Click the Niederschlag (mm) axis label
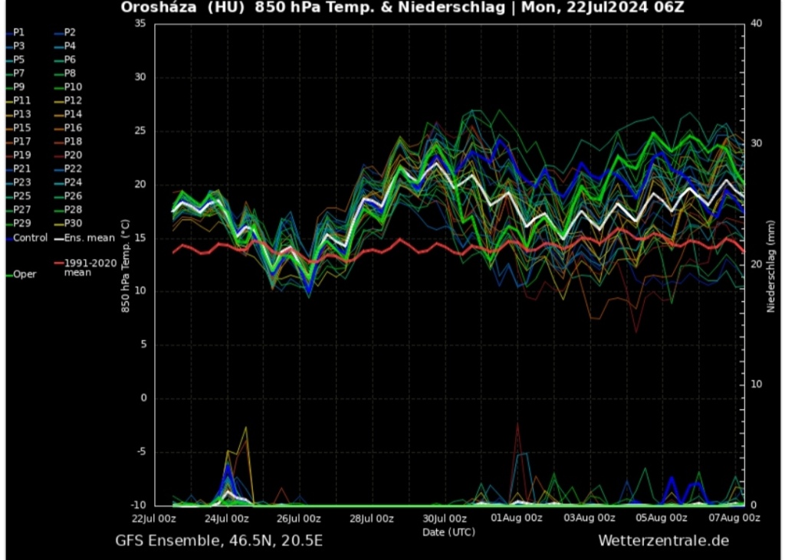Screen dimensions: 785x560 tap(770, 264)
